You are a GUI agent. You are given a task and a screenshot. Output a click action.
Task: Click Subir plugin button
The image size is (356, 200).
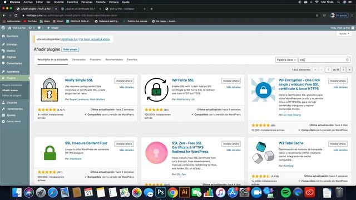tap(70, 49)
